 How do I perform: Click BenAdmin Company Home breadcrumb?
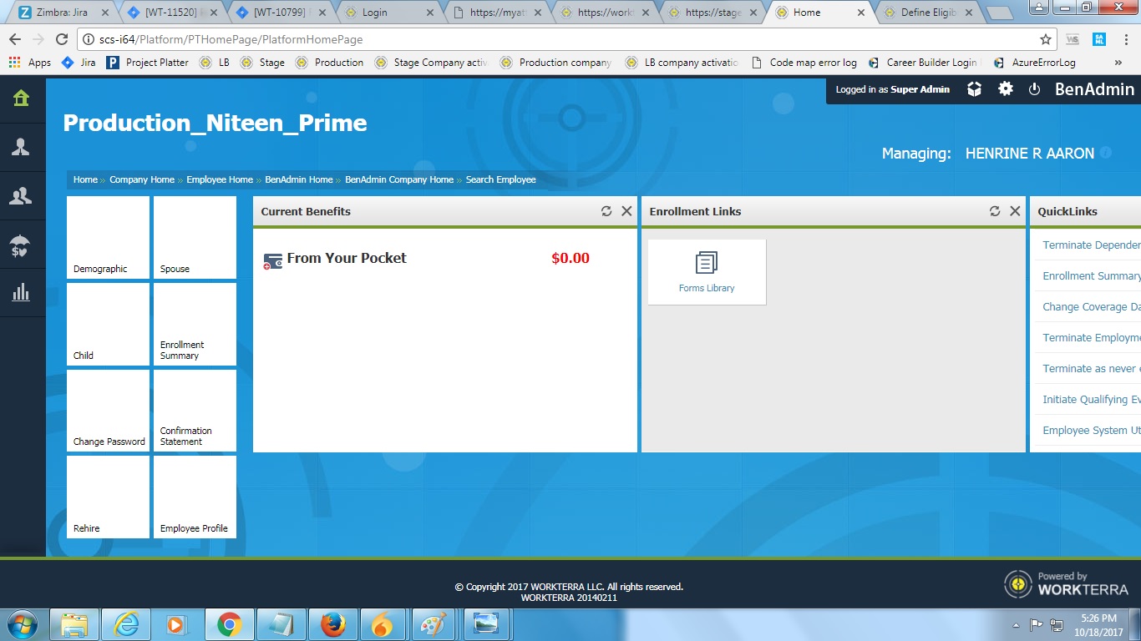[x=399, y=179]
